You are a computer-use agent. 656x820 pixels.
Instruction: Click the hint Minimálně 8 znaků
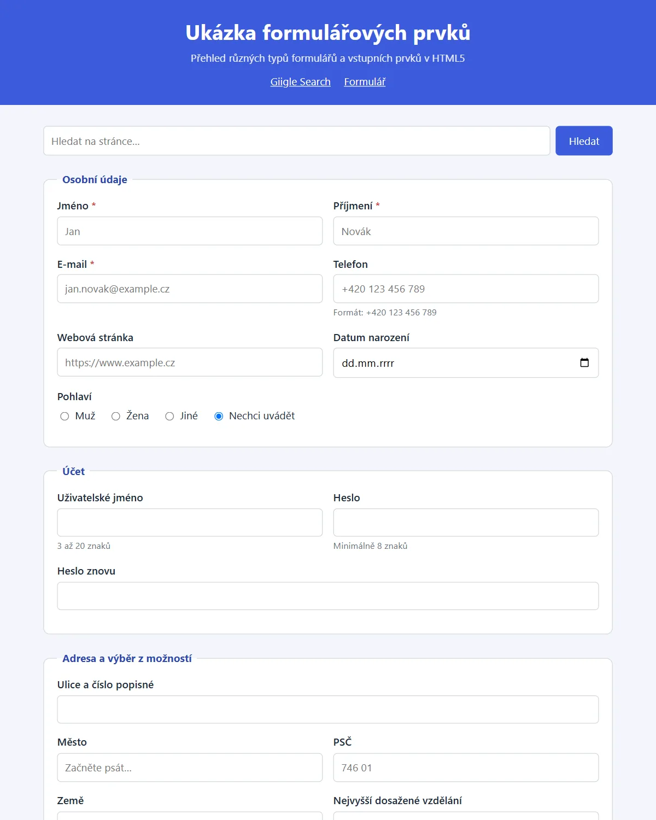370,546
